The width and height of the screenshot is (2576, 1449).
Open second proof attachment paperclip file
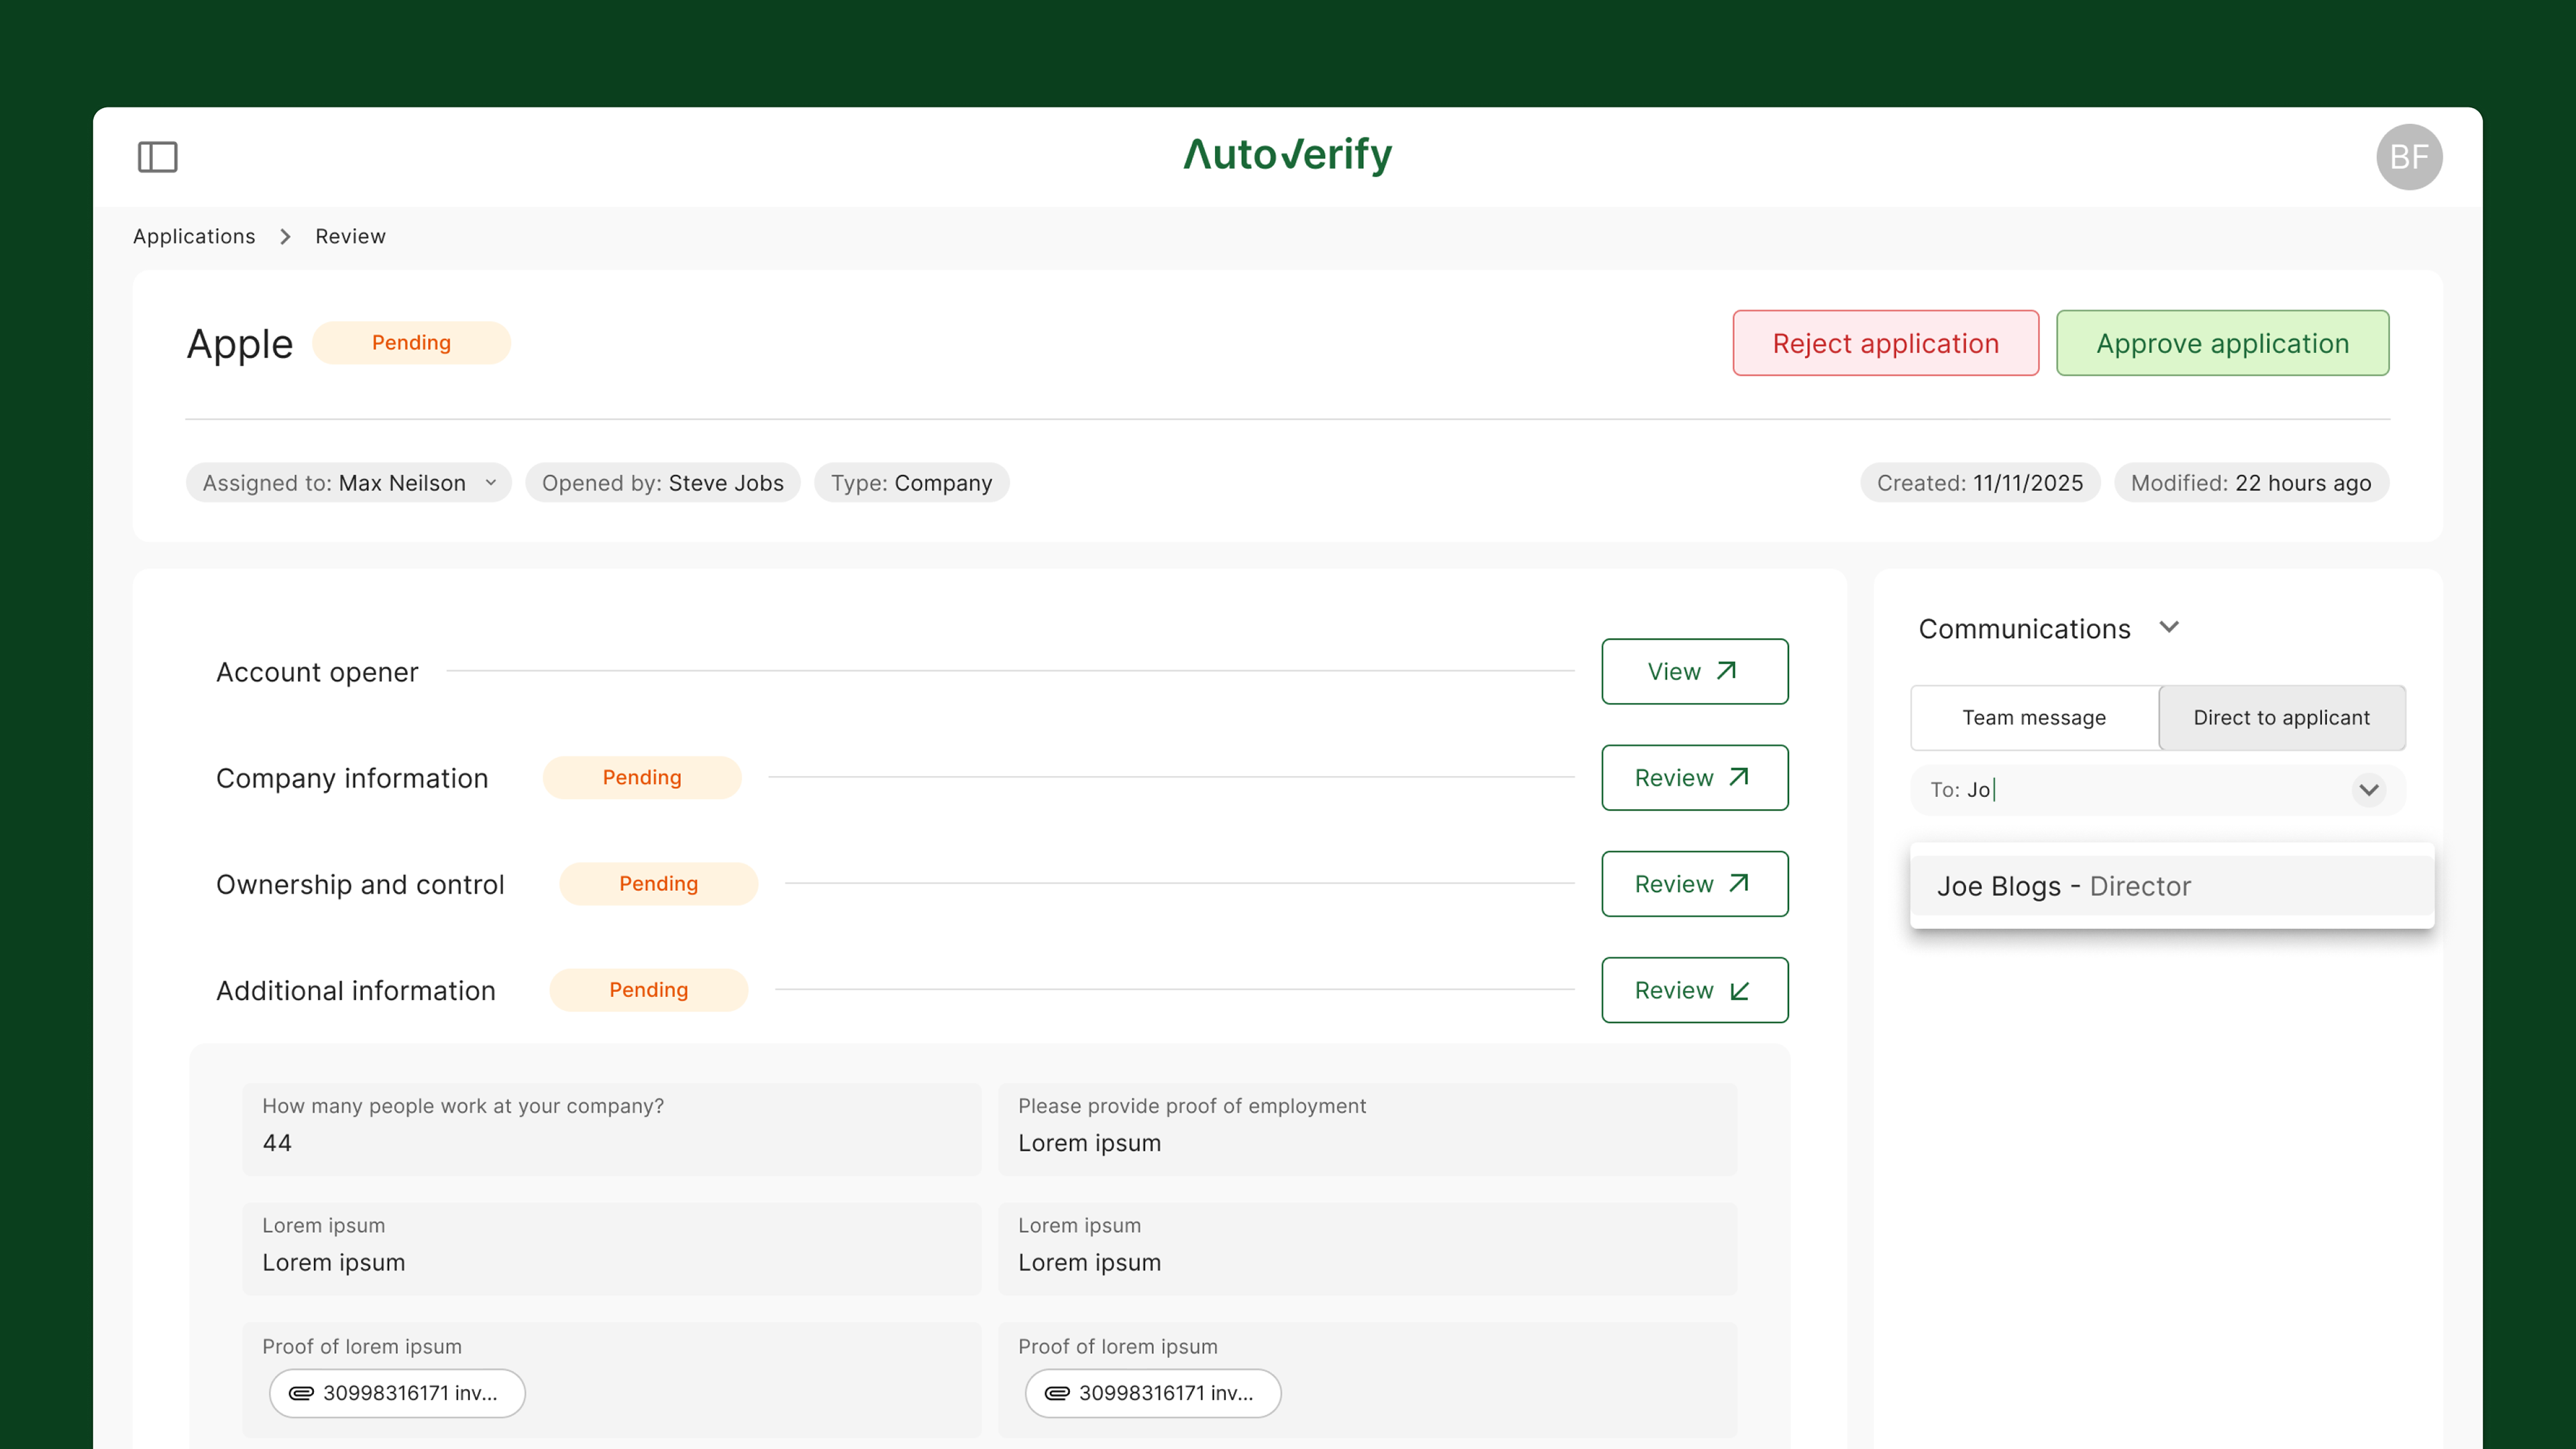(1152, 1392)
